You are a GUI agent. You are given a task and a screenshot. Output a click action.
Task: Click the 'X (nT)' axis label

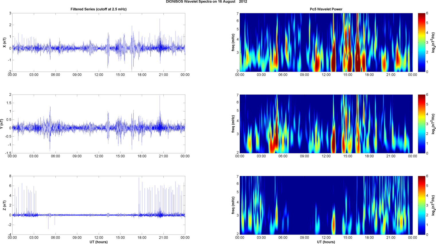(x=4, y=43)
